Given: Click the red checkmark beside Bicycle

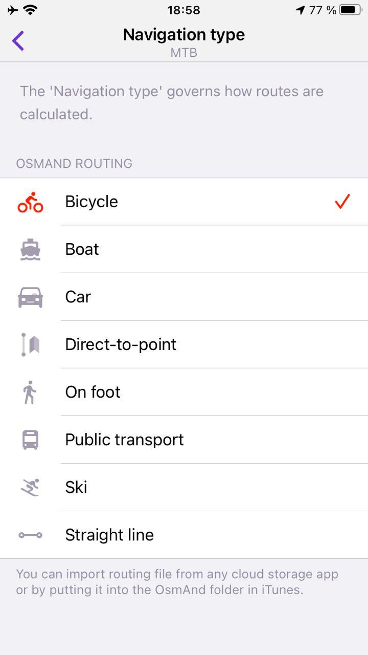Looking at the screenshot, I should [342, 202].
